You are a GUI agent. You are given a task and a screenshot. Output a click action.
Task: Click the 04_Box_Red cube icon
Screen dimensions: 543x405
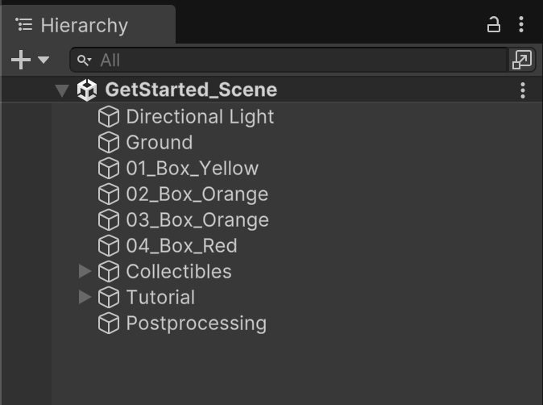point(109,246)
